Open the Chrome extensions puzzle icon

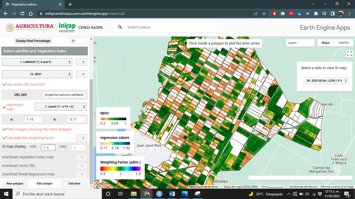pyautogui.click(x=316, y=13)
